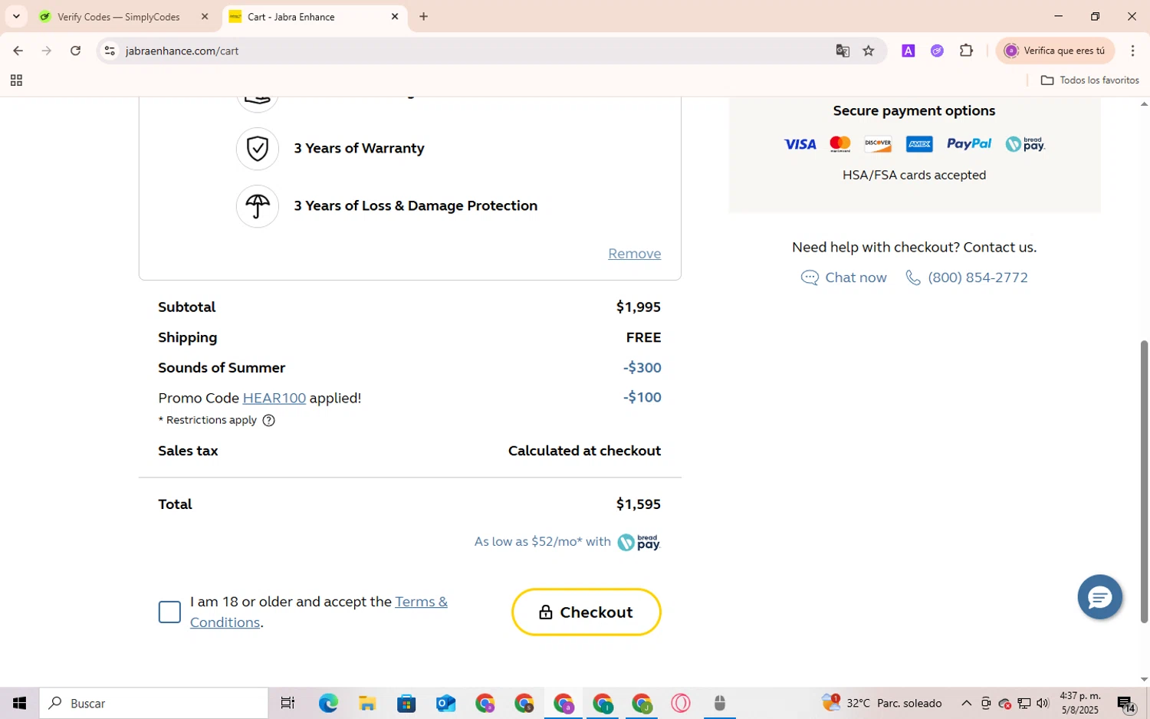Click the PayPal payment logo
Viewport: 1150px width, 719px height.
[969, 144]
